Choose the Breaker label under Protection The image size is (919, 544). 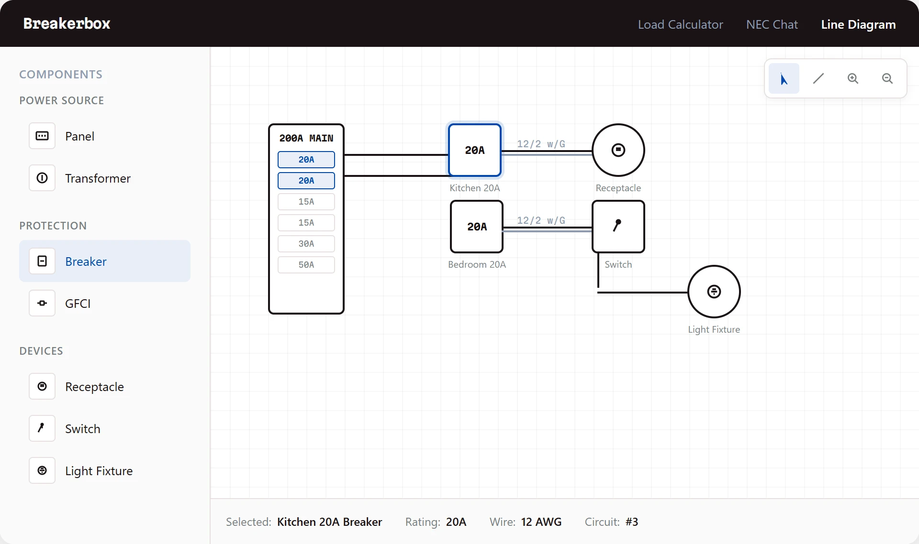point(86,261)
